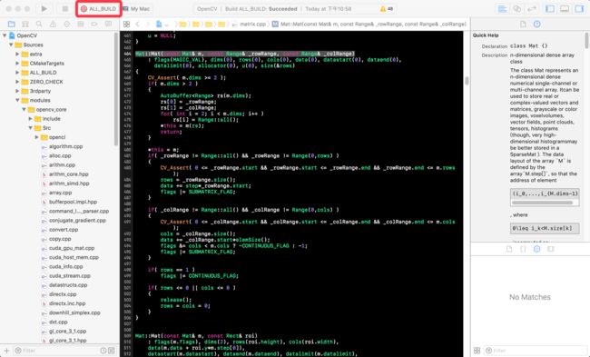Screen dimensions: 590x357
Task: Show the File inspector
Action: [523, 25]
